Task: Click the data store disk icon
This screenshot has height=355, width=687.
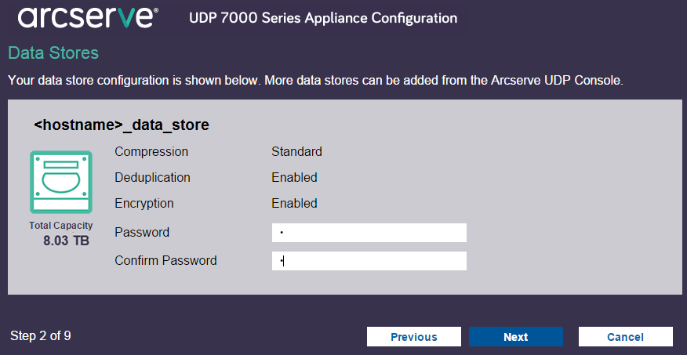Action: point(61,182)
